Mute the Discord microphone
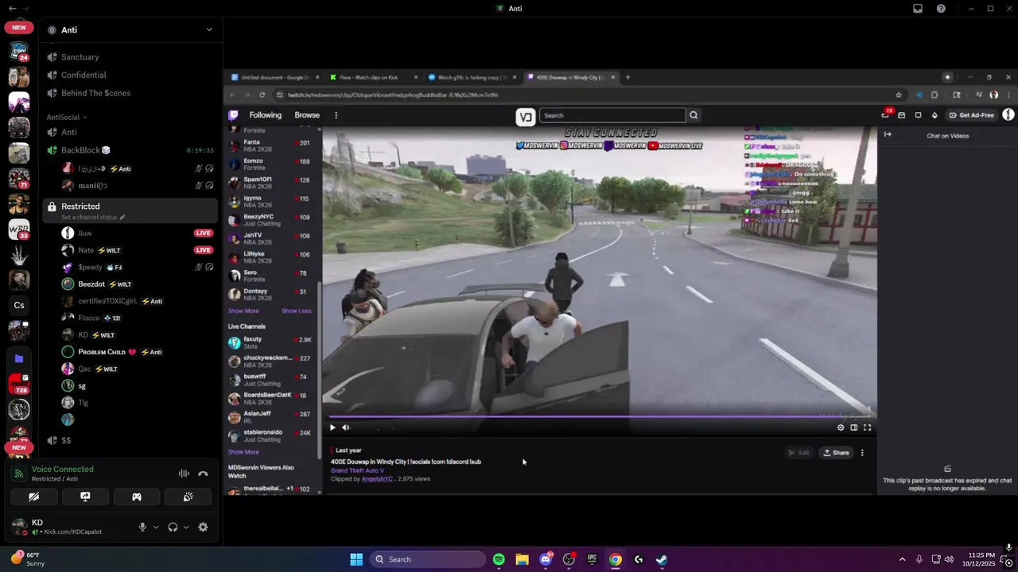Screen dimensions: 1018x572 click(x=143, y=527)
